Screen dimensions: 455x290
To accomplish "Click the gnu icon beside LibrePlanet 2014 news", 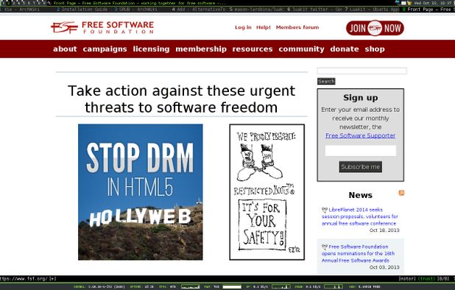I will [x=325, y=210].
